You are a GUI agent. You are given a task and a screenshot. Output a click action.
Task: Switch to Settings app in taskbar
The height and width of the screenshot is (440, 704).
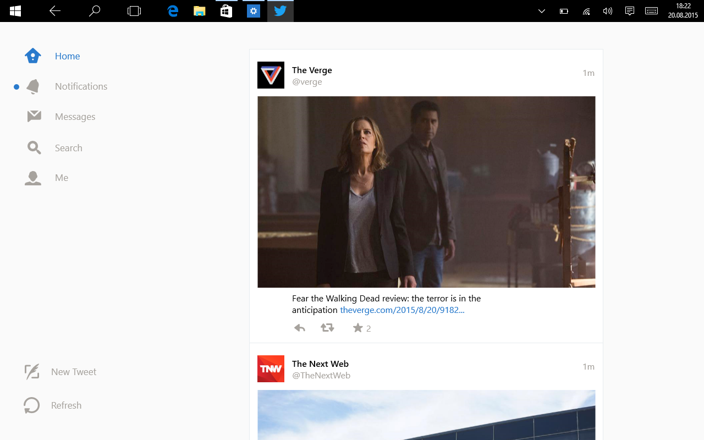[x=253, y=11]
